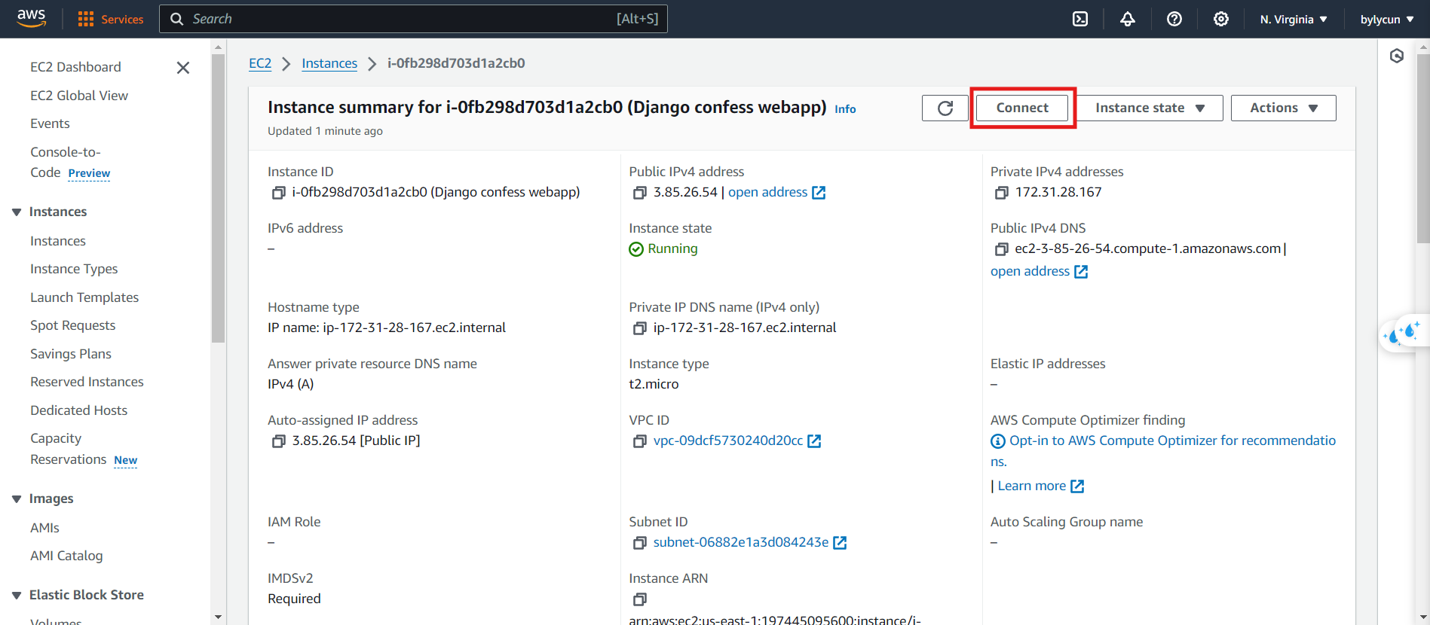Open the help question mark menu

tap(1174, 19)
